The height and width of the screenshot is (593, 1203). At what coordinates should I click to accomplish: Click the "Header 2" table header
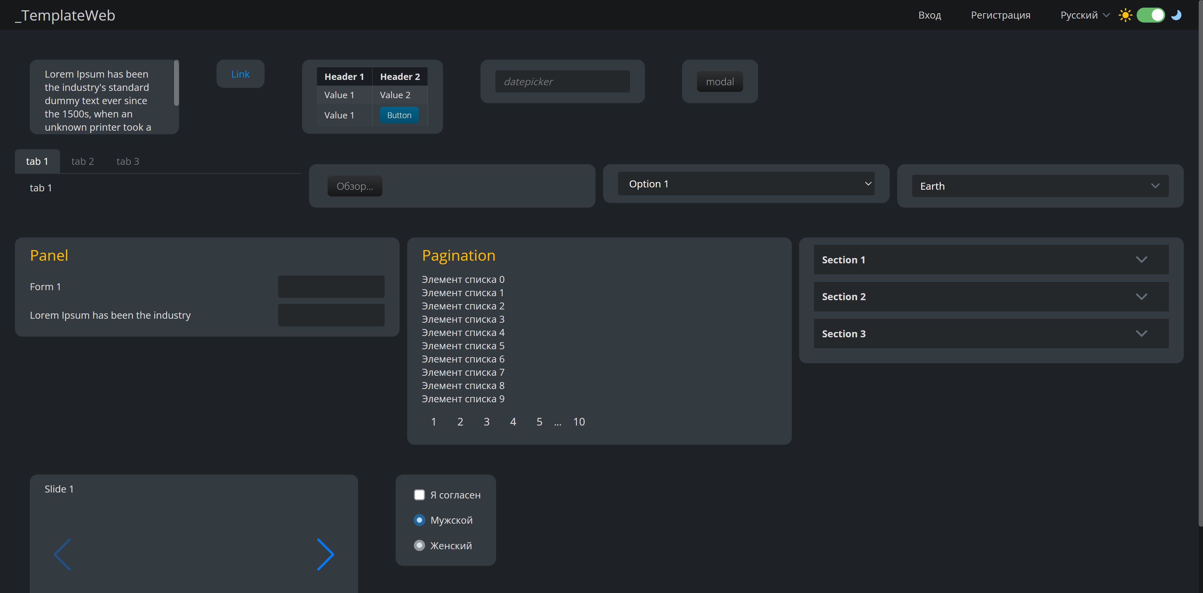tap(400, 77)
